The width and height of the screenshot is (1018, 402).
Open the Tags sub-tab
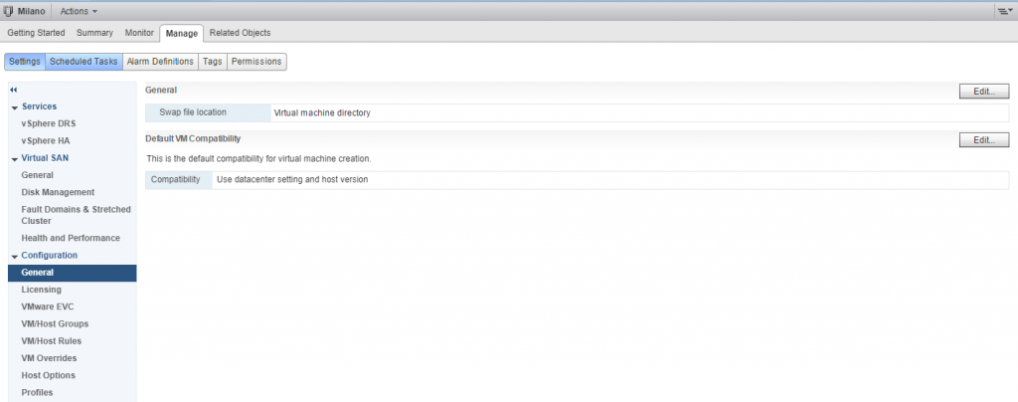(213, 61)
